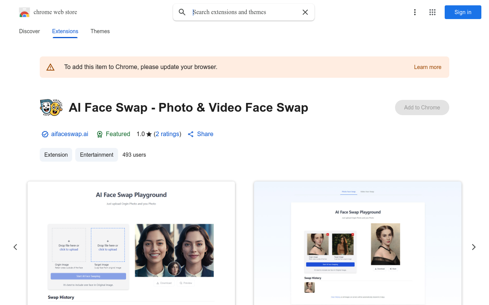Screen dimensions: 489x305
Task: Click the Share icon
Action: click(x=191, y=134)
